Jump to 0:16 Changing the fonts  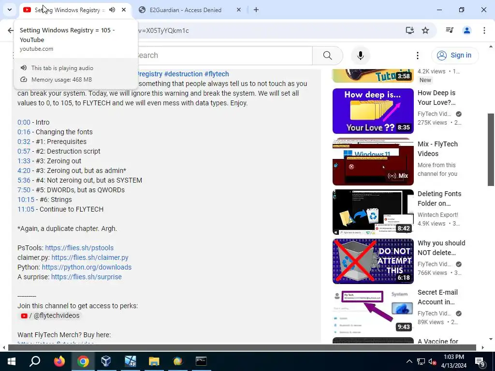[x=24, y=132]
